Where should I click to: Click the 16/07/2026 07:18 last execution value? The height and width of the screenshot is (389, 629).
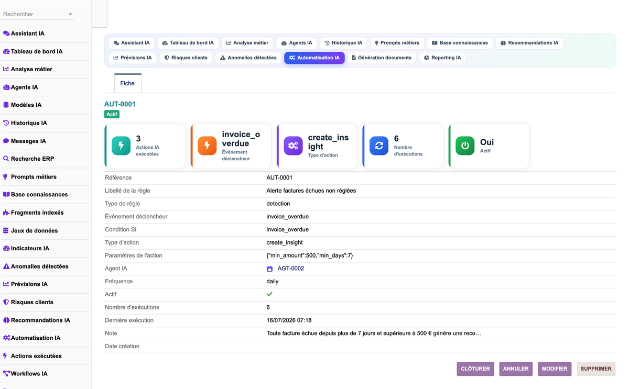pos(289,320)
